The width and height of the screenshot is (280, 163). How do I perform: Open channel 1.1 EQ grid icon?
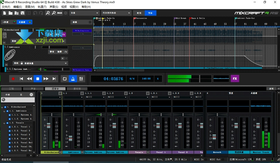click(x=82, y=93)
